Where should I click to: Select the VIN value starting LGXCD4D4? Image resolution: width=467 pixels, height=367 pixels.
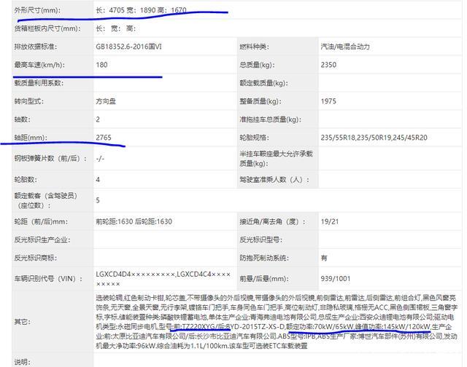[x=163, y=279]
